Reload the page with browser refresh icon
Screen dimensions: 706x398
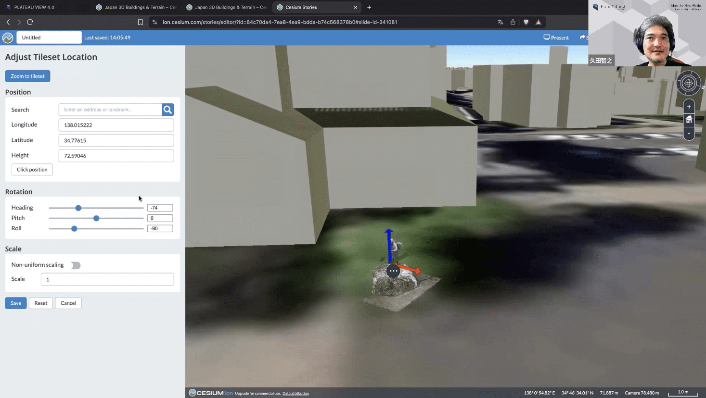(30, 22)
